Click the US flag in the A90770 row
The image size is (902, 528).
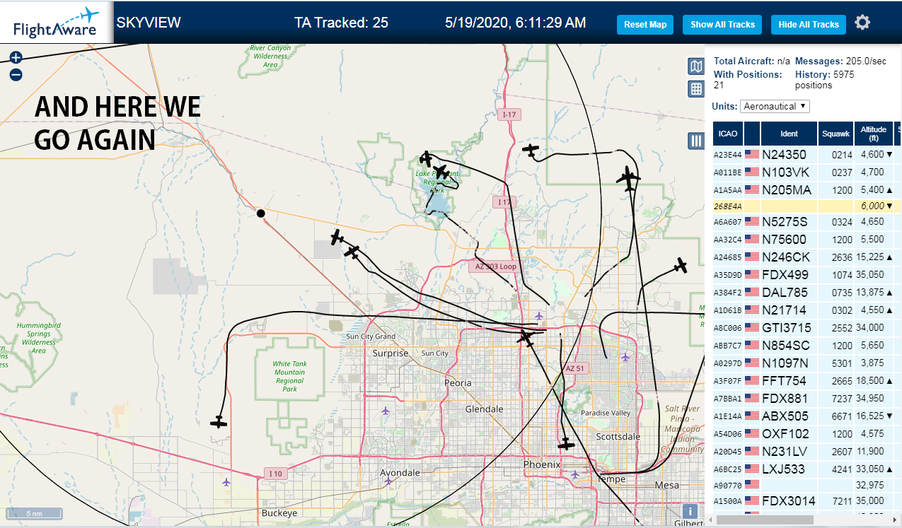(751, 485)
